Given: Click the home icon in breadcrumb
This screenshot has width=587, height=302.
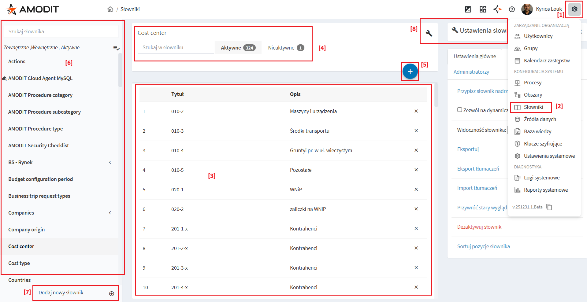Looking at the screenshot, I should click(110, 9).
